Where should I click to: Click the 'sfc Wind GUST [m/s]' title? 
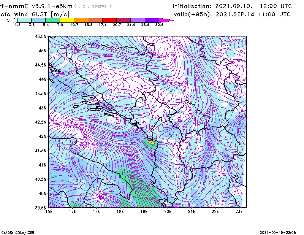[35, 14]
